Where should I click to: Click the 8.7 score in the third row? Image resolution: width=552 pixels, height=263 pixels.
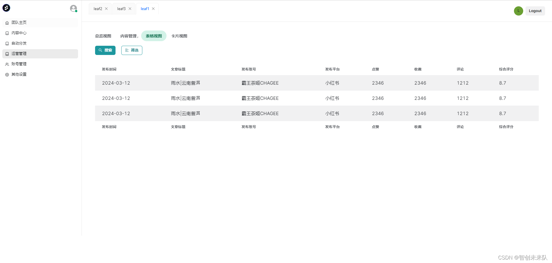[502, 114]
